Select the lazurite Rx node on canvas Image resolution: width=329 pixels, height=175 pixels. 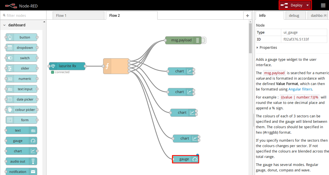(x=67, y=66)
